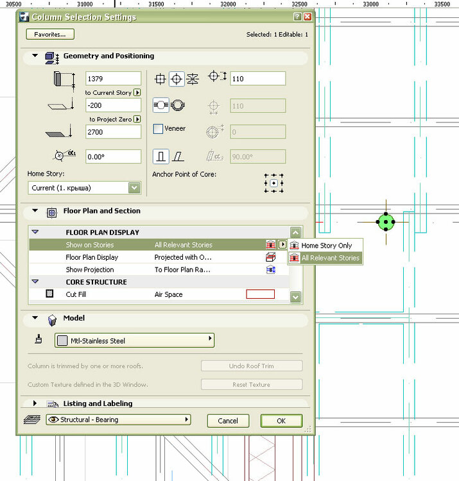Collapse the Floor Plan and Section panel
The image size is (459, 481).
pos(35,210)
